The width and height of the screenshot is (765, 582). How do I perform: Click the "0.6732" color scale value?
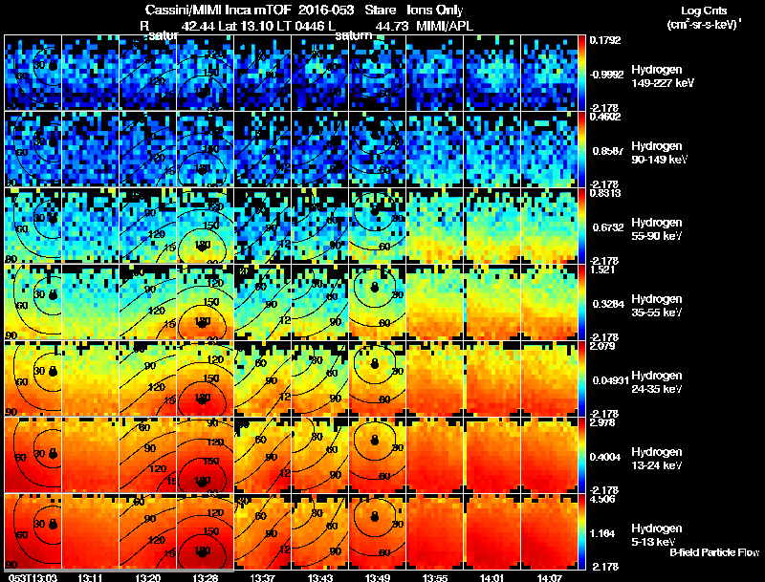[x=608, y=227]
